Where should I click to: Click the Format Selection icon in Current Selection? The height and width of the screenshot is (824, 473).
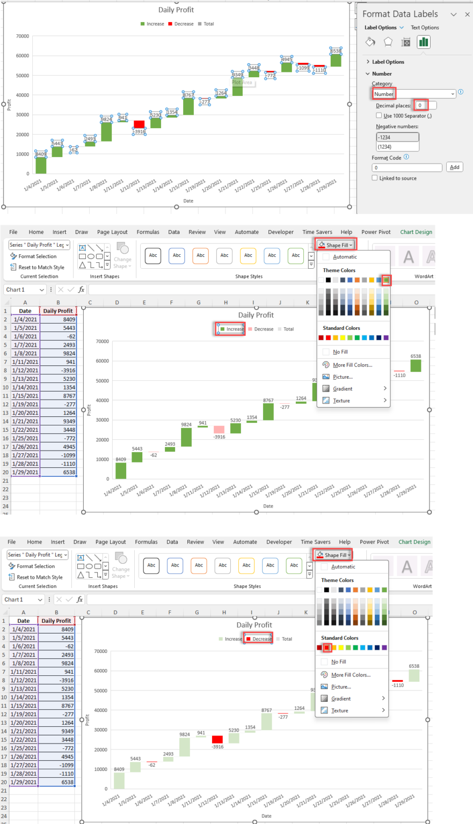13,256
